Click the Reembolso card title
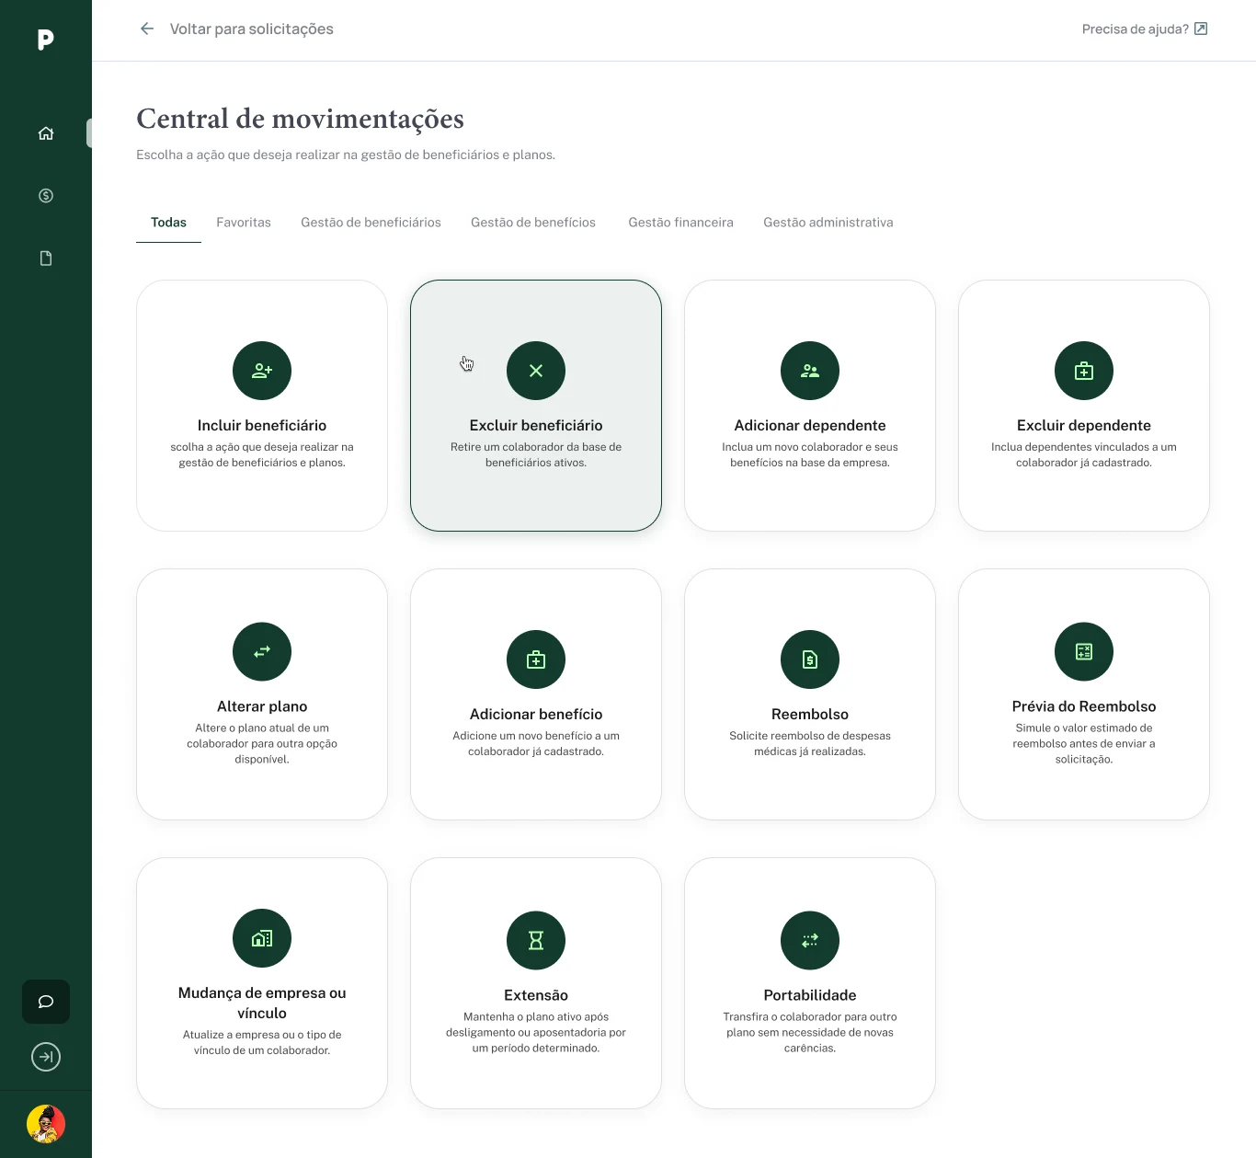 [x=810, y=714]
